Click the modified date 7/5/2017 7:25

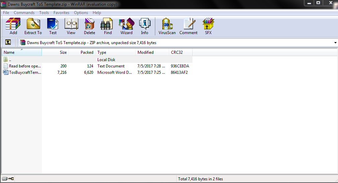(151, 72)
